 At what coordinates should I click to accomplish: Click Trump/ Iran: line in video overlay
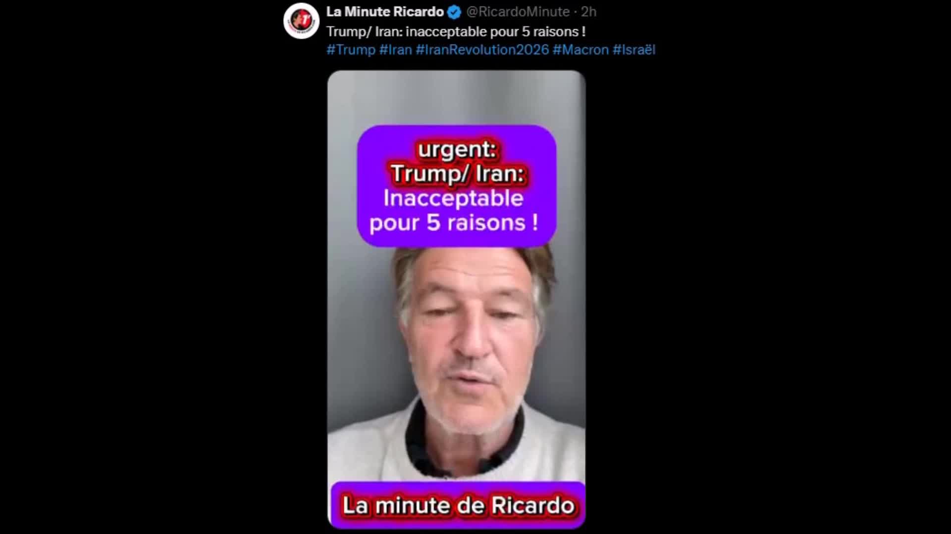tap(457, 174)
